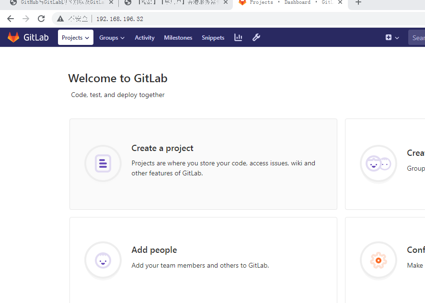Select the Projects Dashboard GitLab tab
Image resolution: width=425 pixels, height=303 pixels.
click(290, 3)
